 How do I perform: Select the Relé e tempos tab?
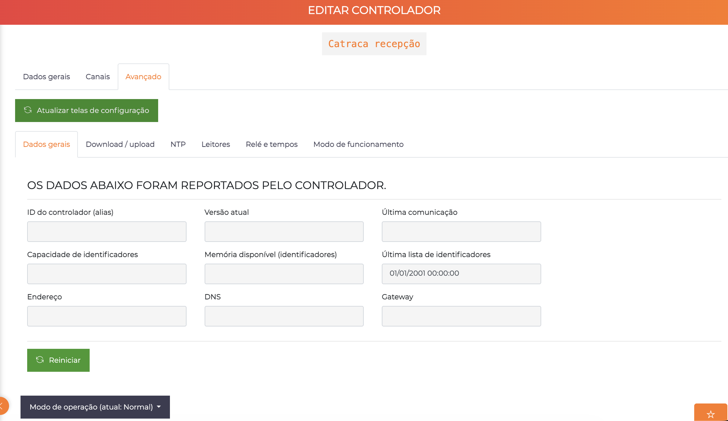pos(271,144)
